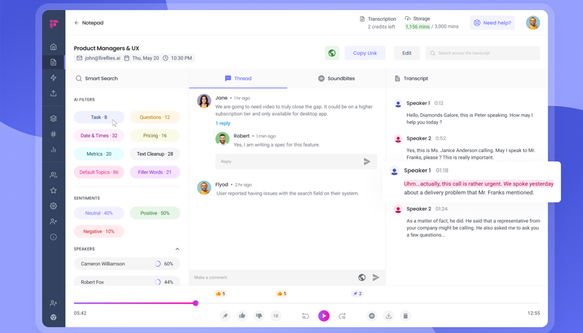
Task: Click the green globe sharing icon
Action: click(x=332, y=53)
